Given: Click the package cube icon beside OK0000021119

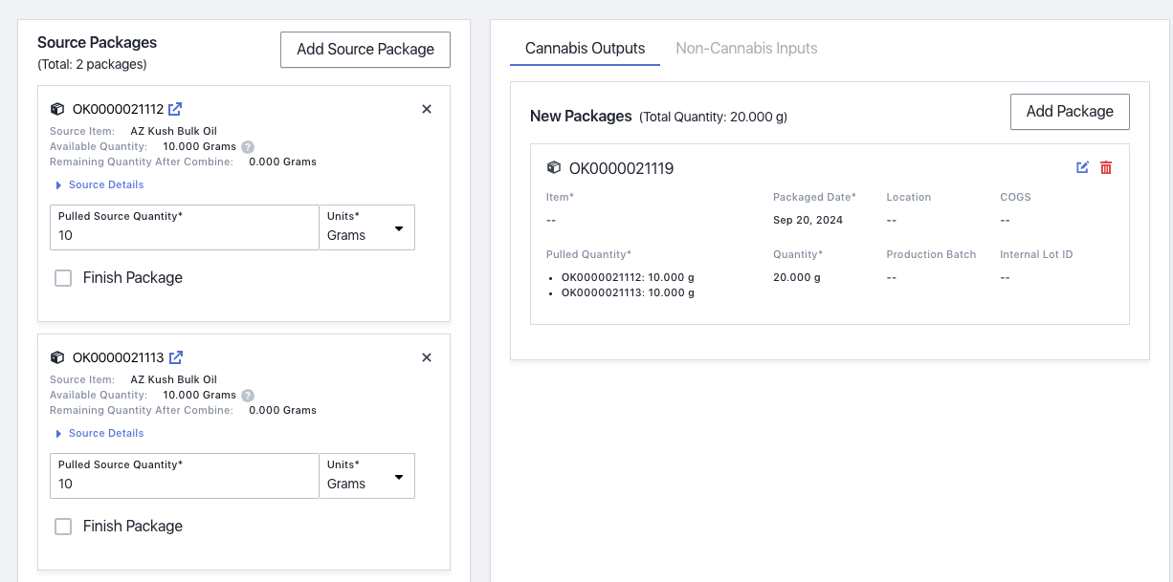Looking at the screenshot, I should [x=554, y=167].
